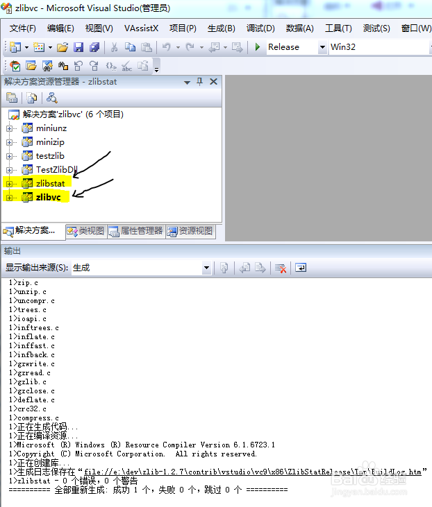Select the zlibstat project in the tree
The image size is (432, 507).
50,184
